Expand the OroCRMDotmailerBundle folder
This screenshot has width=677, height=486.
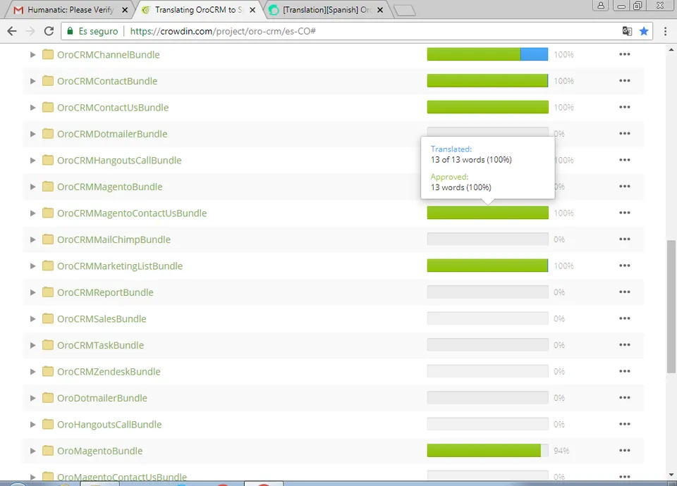[32, 134]
